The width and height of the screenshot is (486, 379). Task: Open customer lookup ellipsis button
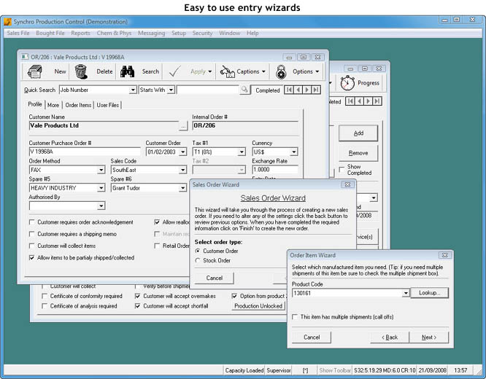[x=183, y=126]
